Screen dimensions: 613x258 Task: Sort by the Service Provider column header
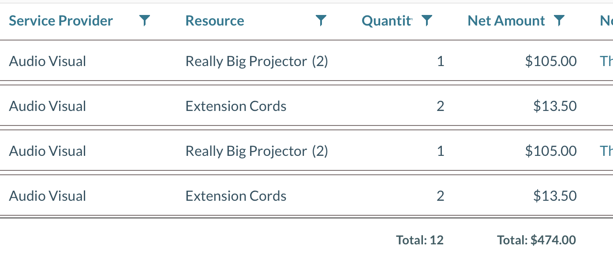61,20
